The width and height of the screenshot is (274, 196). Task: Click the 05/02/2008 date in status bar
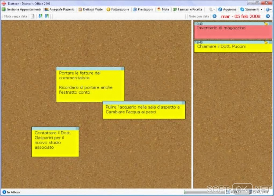[260, 192]
